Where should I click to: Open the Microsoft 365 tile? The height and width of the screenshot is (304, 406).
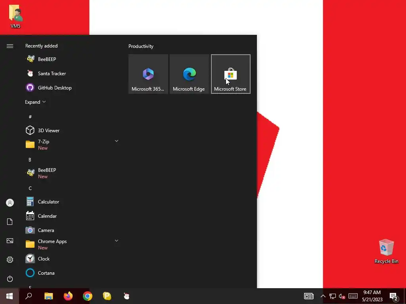148,74
